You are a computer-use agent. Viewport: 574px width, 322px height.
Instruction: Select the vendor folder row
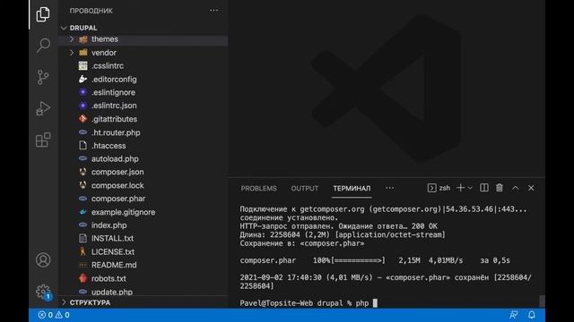coord(143,53)
